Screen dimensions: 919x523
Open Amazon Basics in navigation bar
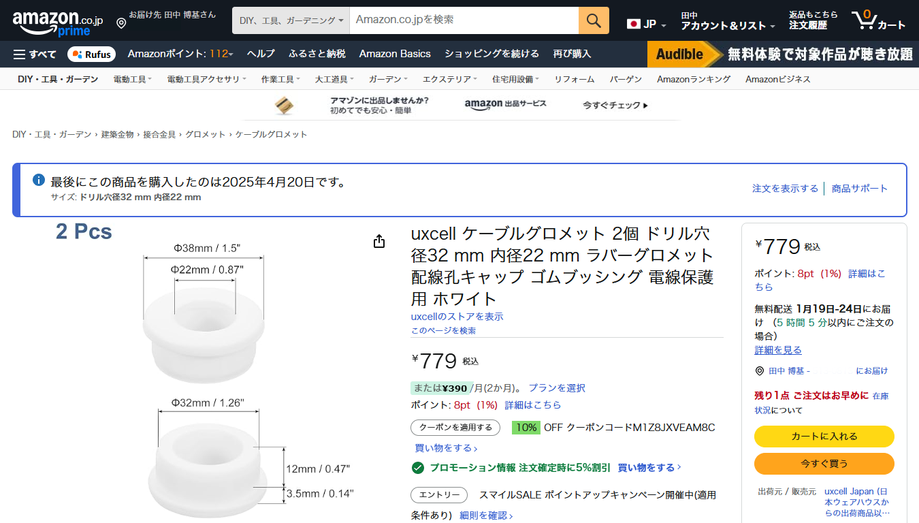395,54
